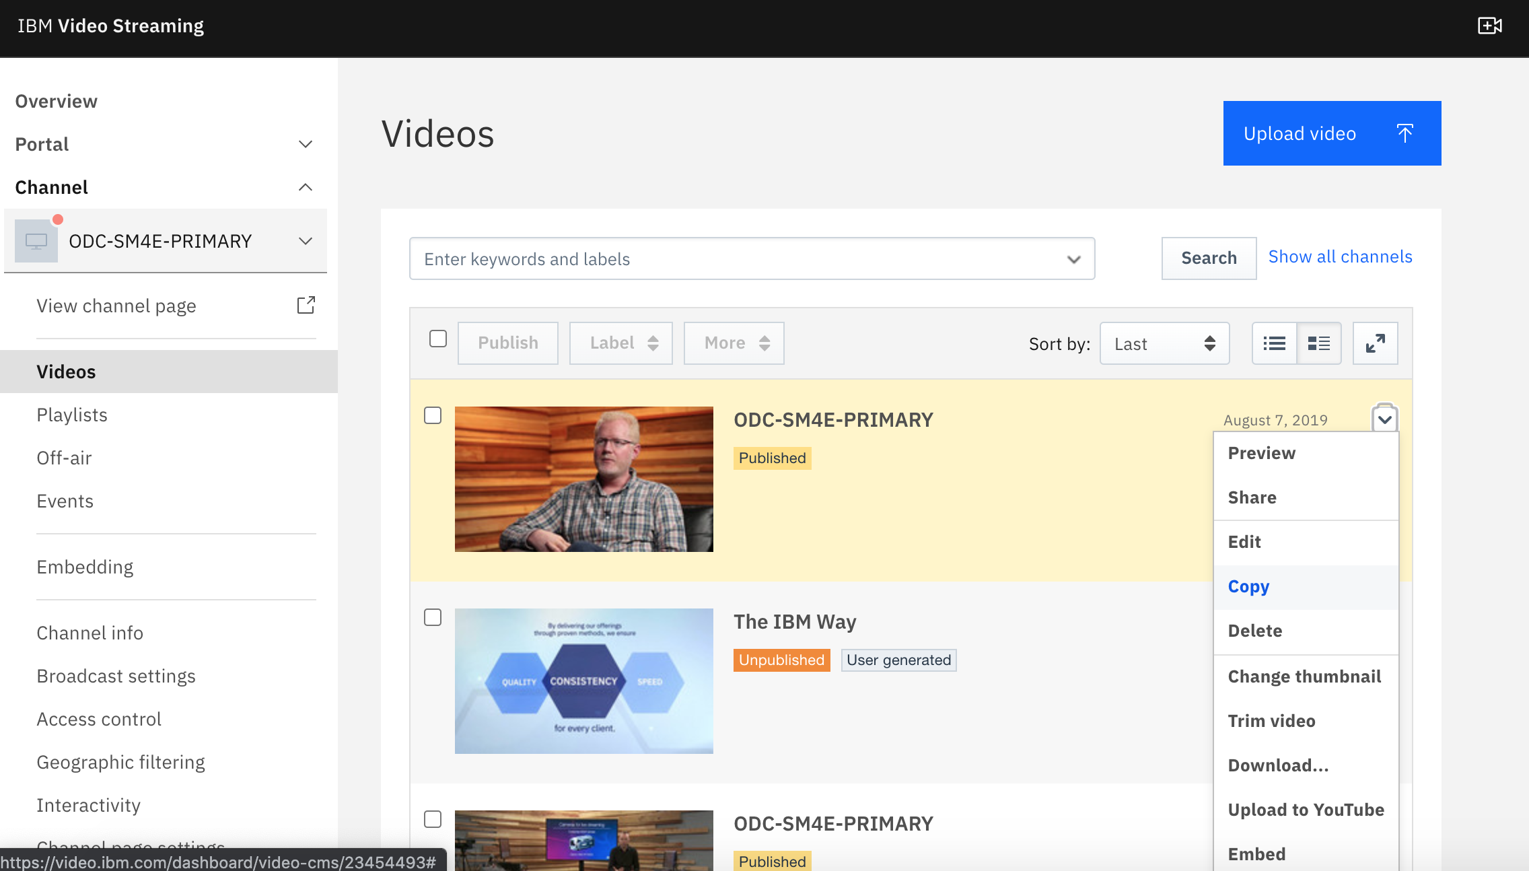
Task: Collapse the Channel sidebar section
Action: (x=306, y=187)
